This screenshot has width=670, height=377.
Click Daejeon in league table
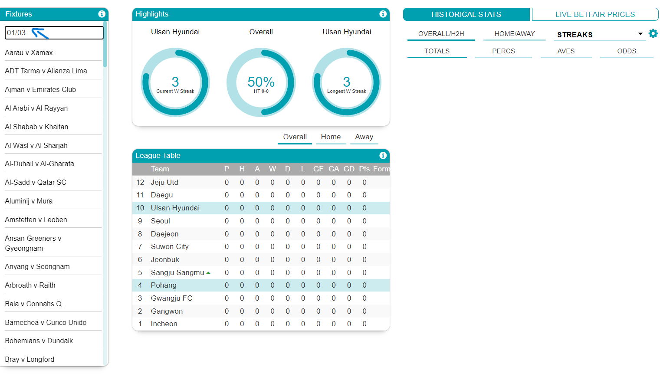click(x=164, y=234)
